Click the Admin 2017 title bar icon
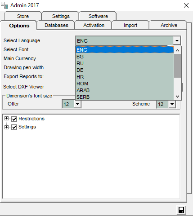The height and width of the screenshot is (216, 193). [4, 5]
